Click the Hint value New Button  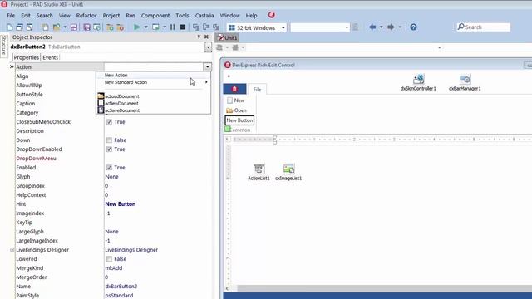click(121, 204)
